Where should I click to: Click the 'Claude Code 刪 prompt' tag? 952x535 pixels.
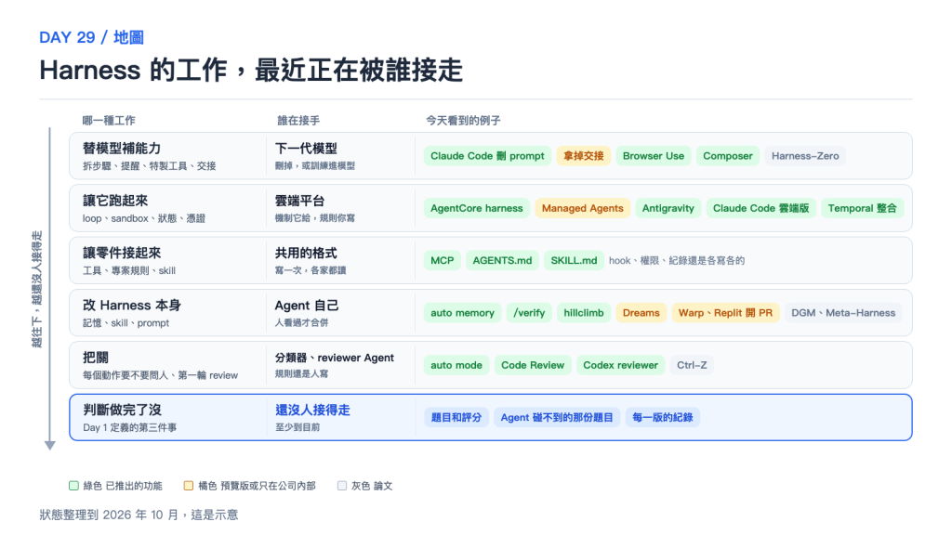tap(487, 156)
